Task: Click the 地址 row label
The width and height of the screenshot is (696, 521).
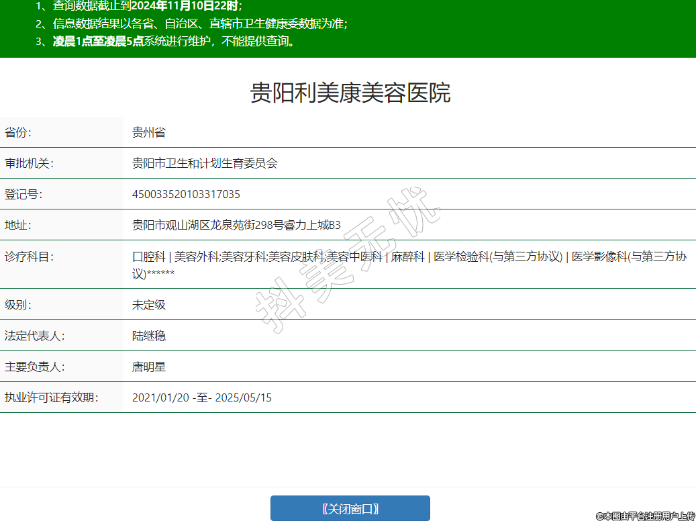Action: coord(18,225)
